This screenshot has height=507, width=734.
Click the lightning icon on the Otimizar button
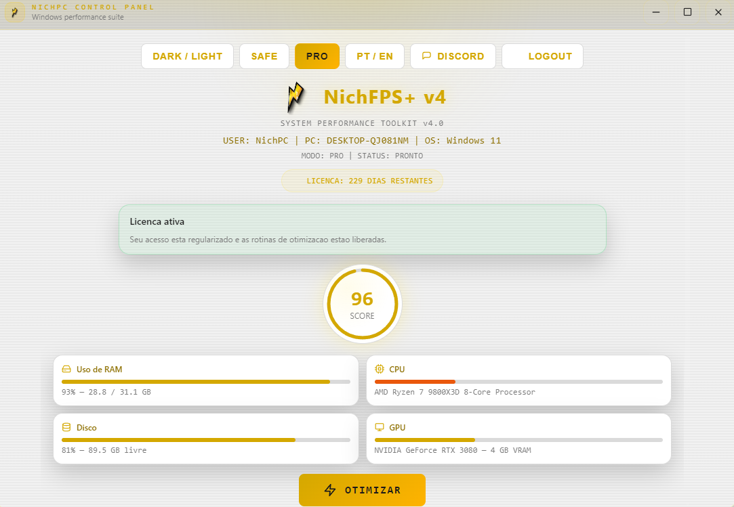point(330,489)
